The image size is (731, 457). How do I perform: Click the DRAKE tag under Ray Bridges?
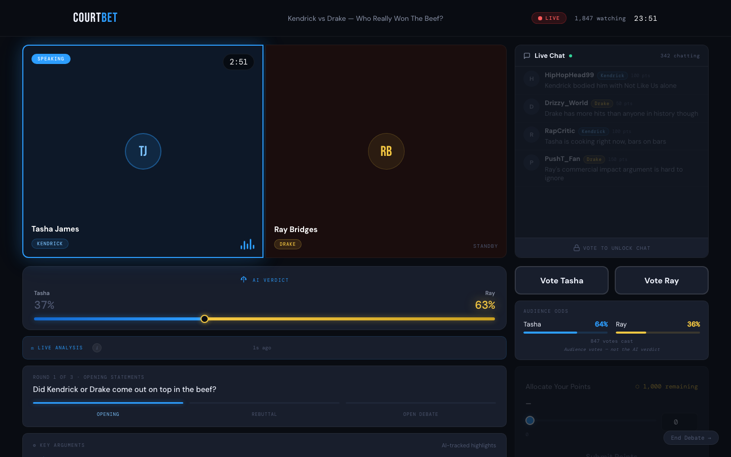pos(288,244)
